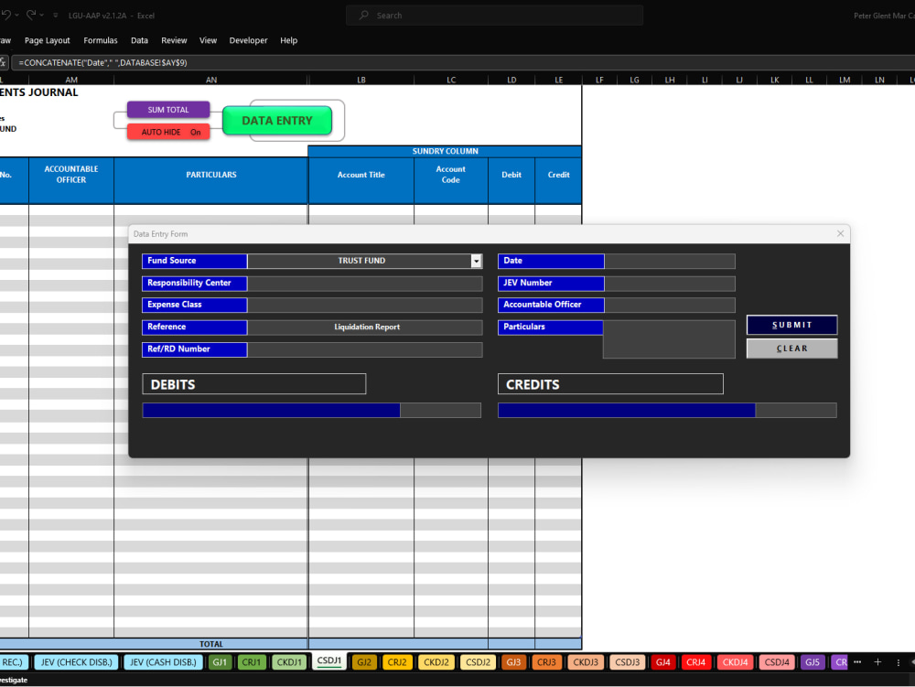Toggle AUTO HIDE off
915x687 pixels.
coord(167,132)
